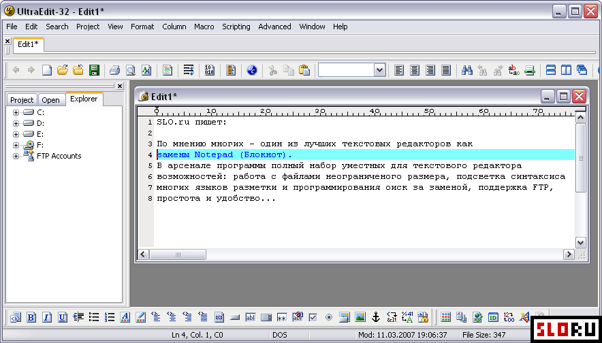The width and height of the screenshot is (602, 343).
Task: Open the Column menu
Action: (174, 27)
